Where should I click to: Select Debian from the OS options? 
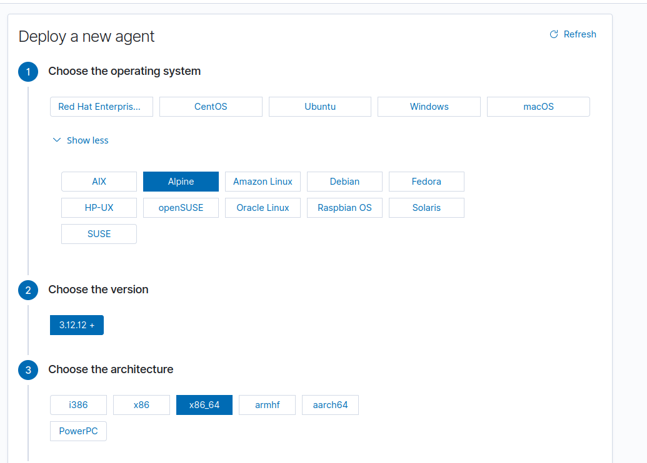point(344,181)
